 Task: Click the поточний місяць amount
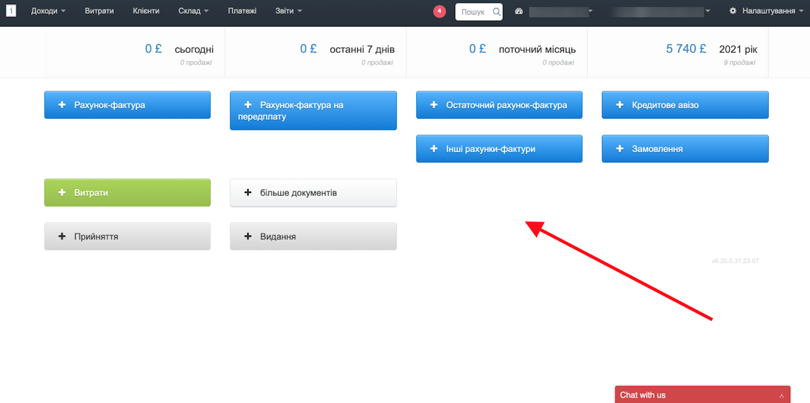[x=478, y=49]
